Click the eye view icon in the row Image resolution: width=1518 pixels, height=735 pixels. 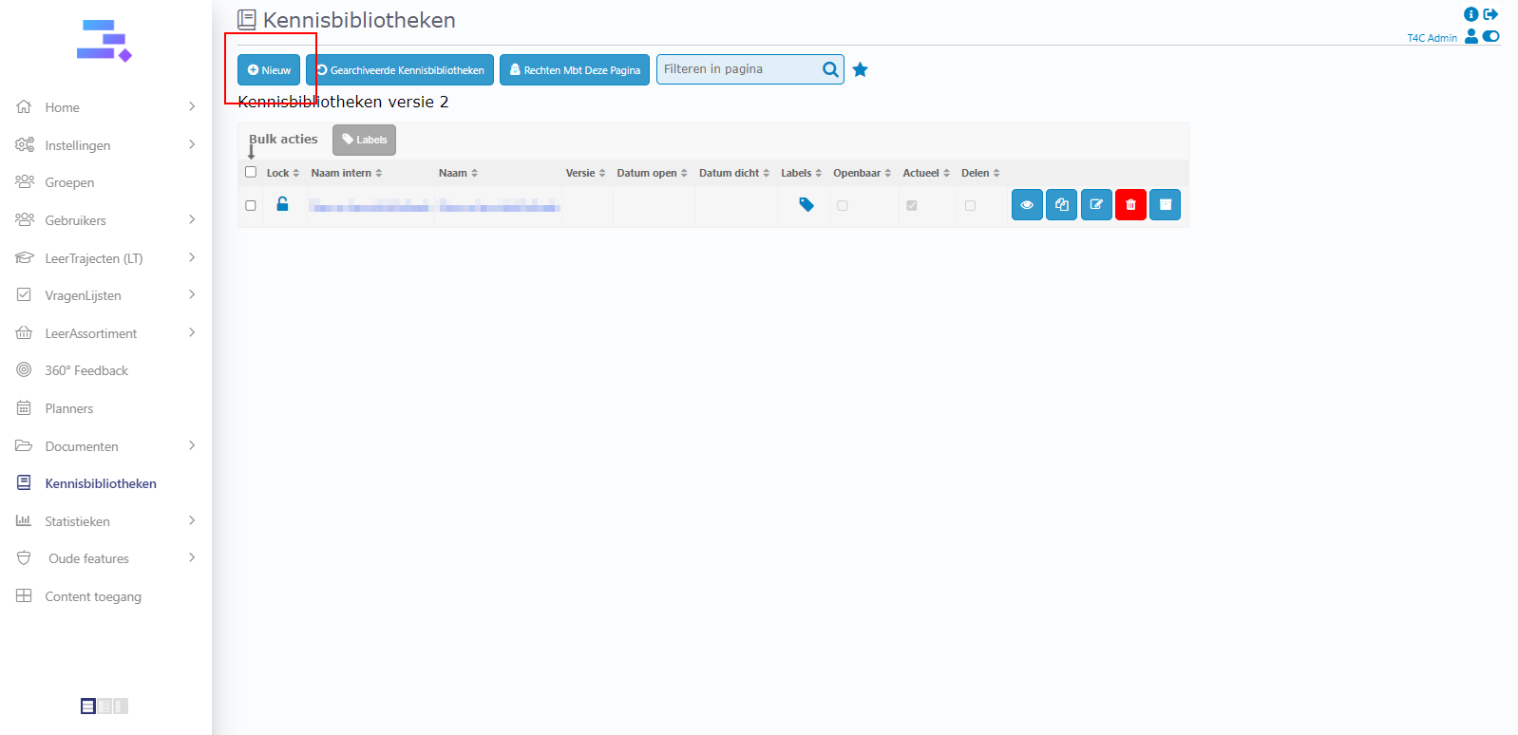1027,205
